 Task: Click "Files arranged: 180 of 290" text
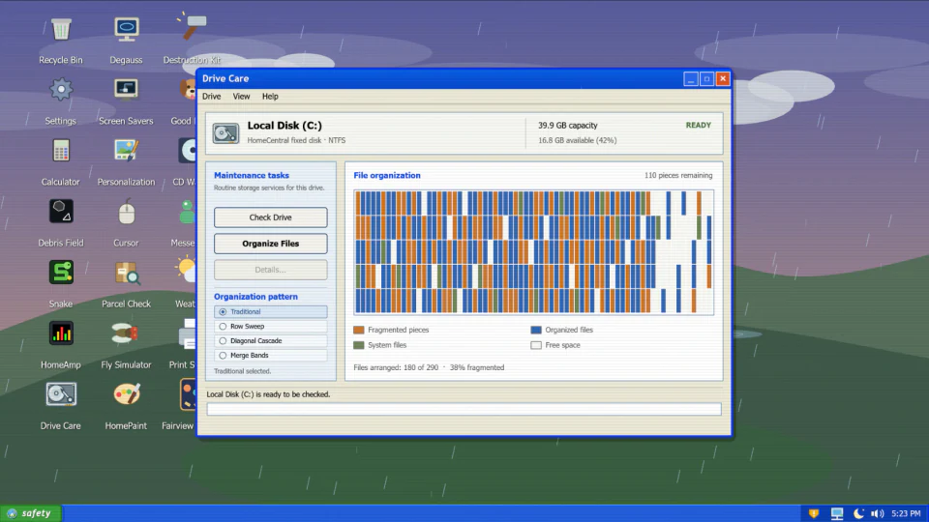click(x=396, y=367)
